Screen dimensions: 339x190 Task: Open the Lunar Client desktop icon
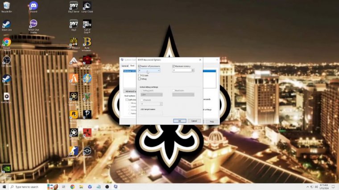click(87, 6)
